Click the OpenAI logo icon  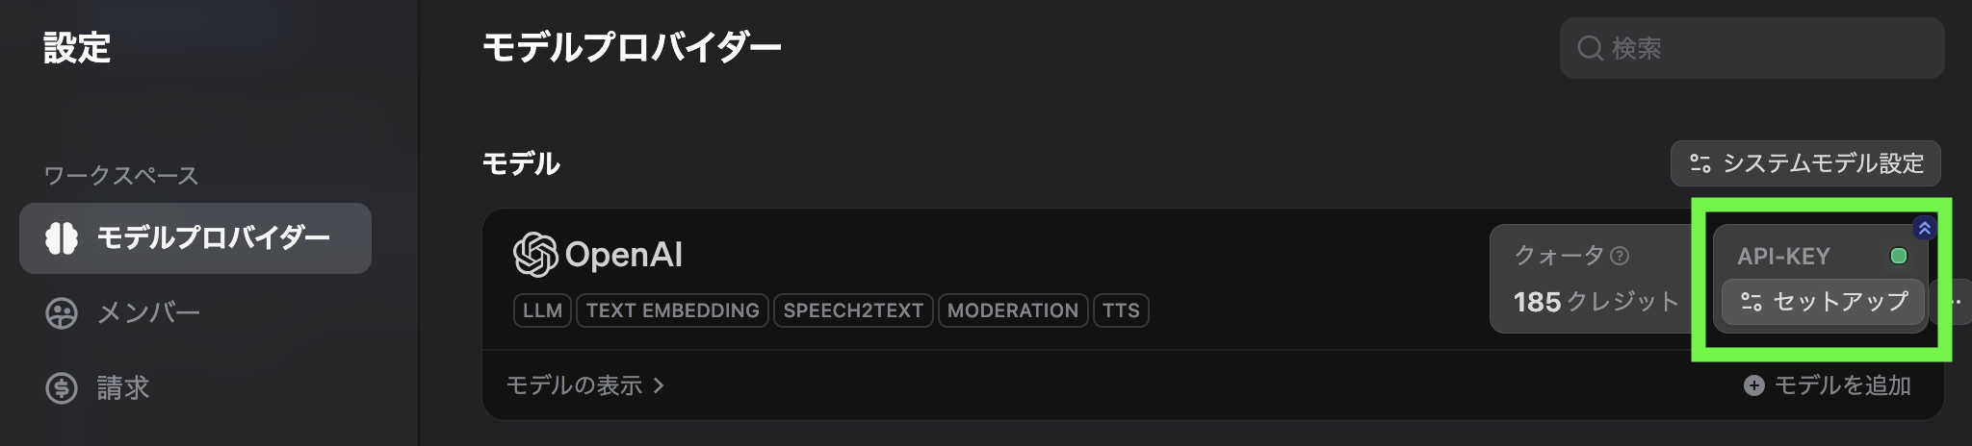coord(535,255)
